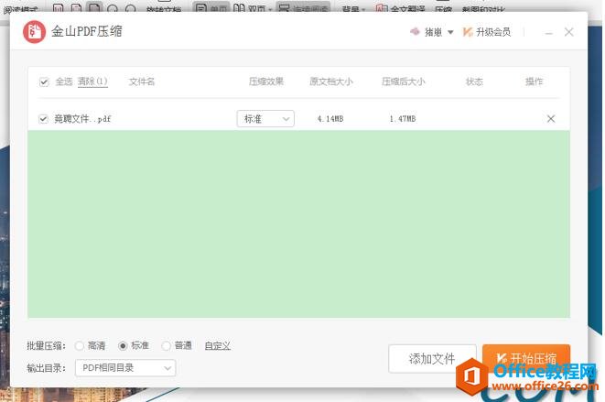Open 背景 dropdown in background toolbar
Screen dimensions: 605x402
pyautogui.click(x=352, y=8)
